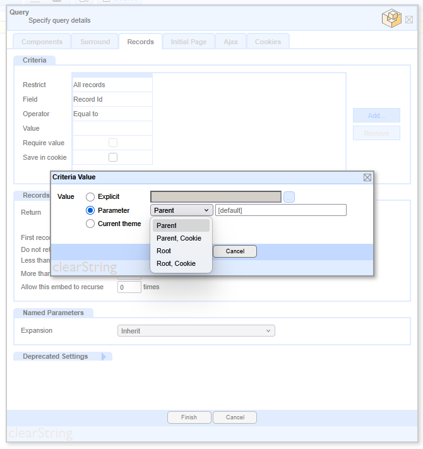Cancel the Criteria Value dialog

pos(235,251)
